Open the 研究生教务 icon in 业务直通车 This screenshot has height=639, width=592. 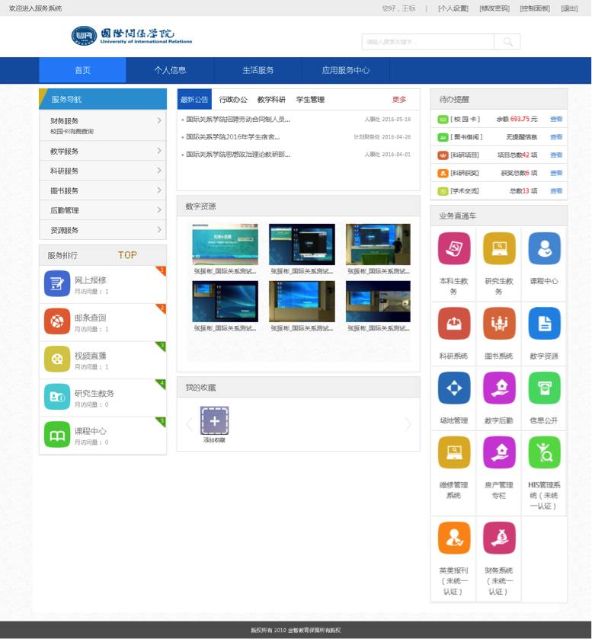499,248
